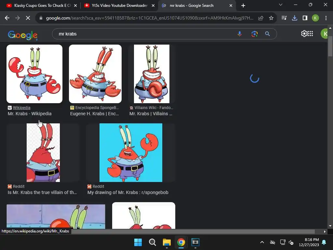Click the share page icon in address bar
Viewport: 333px width, 250px height.
pos(261,18)
